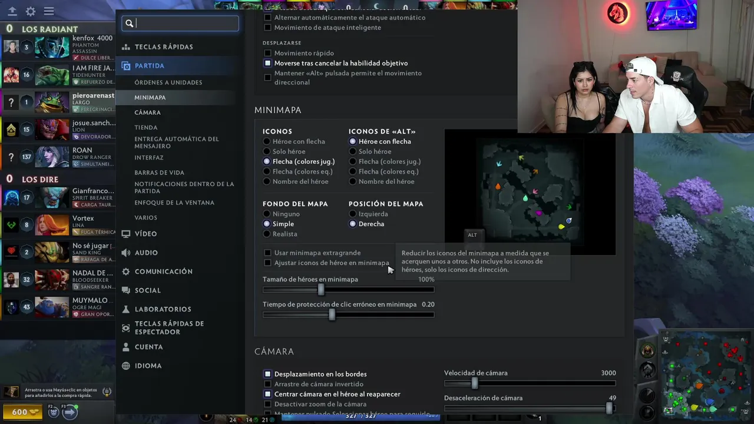This screenshot has height=424, width=754.
Task: Click the Largo hero portrait for pieroarenast
Action: click(52, 102)
